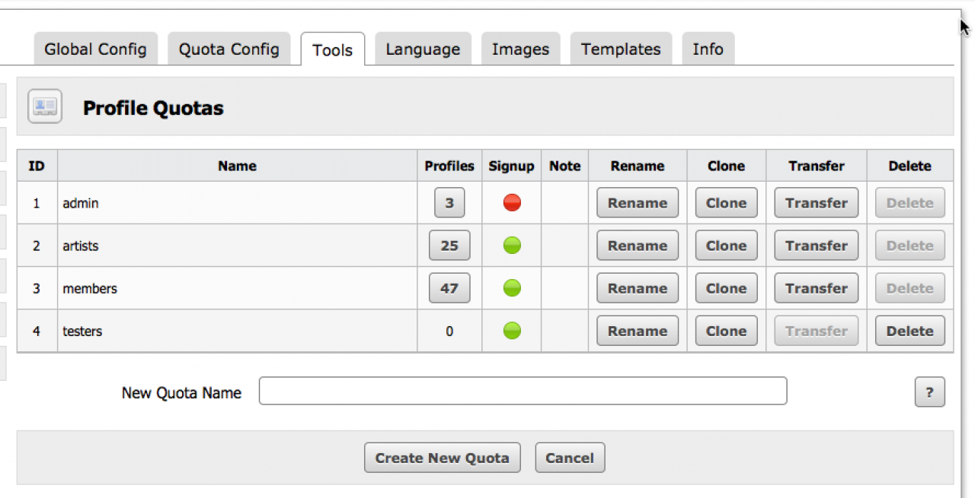Transfer the artists quota profiles
The height and width of the screenshot is (498, 975).
[816, 246]
